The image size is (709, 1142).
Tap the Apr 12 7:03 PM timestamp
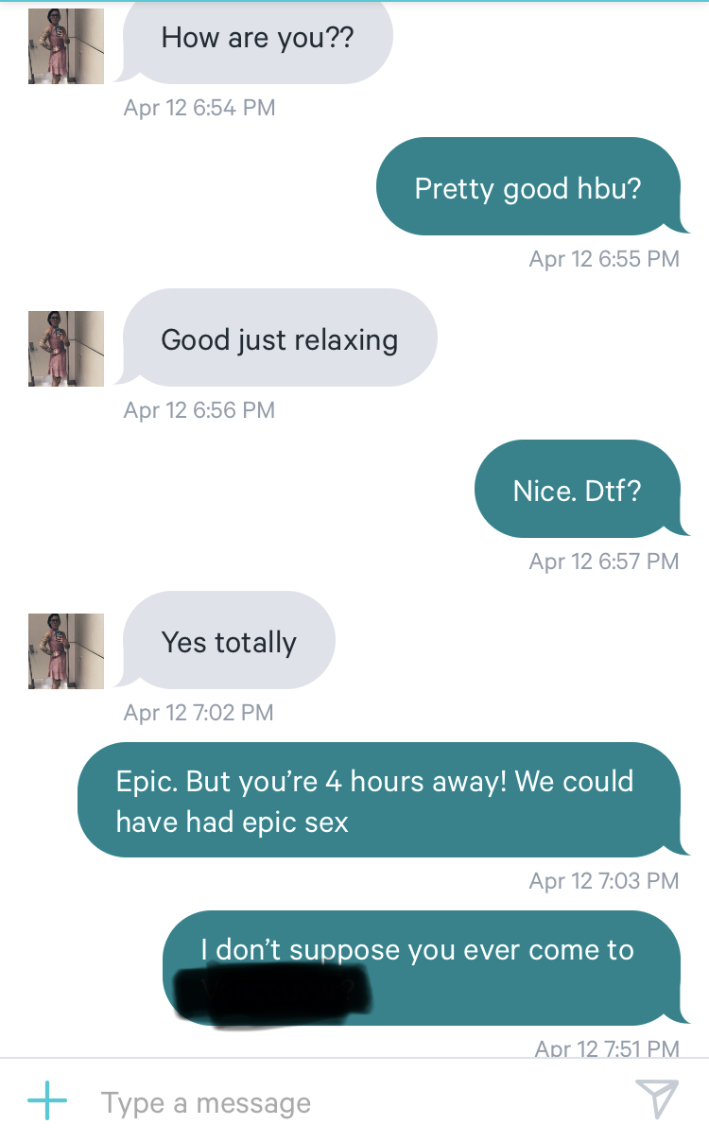point(604,881)
